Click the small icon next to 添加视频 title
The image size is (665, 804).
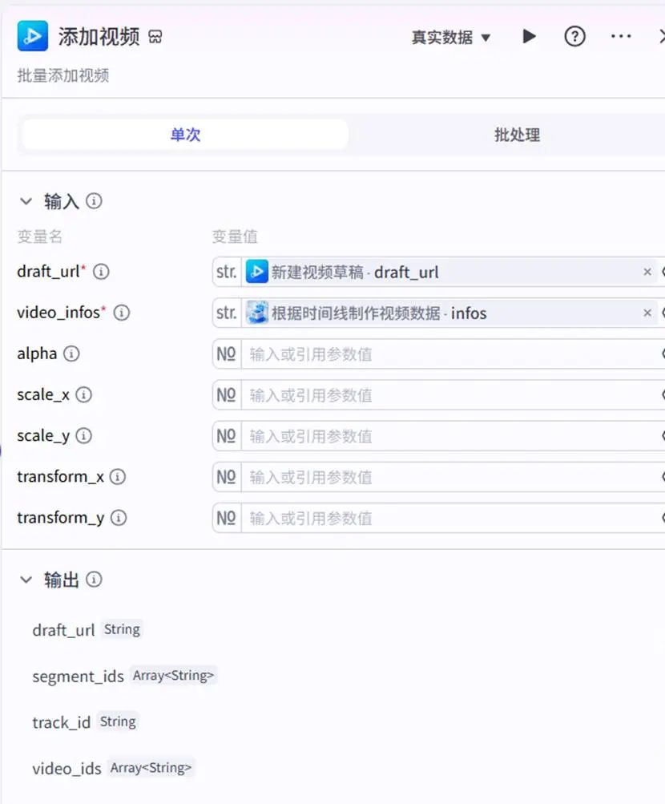click(x=155, y=37)
